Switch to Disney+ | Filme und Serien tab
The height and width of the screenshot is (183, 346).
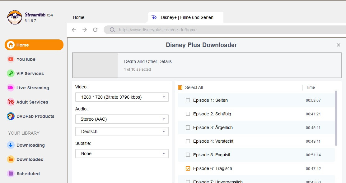tap(185, 17)
